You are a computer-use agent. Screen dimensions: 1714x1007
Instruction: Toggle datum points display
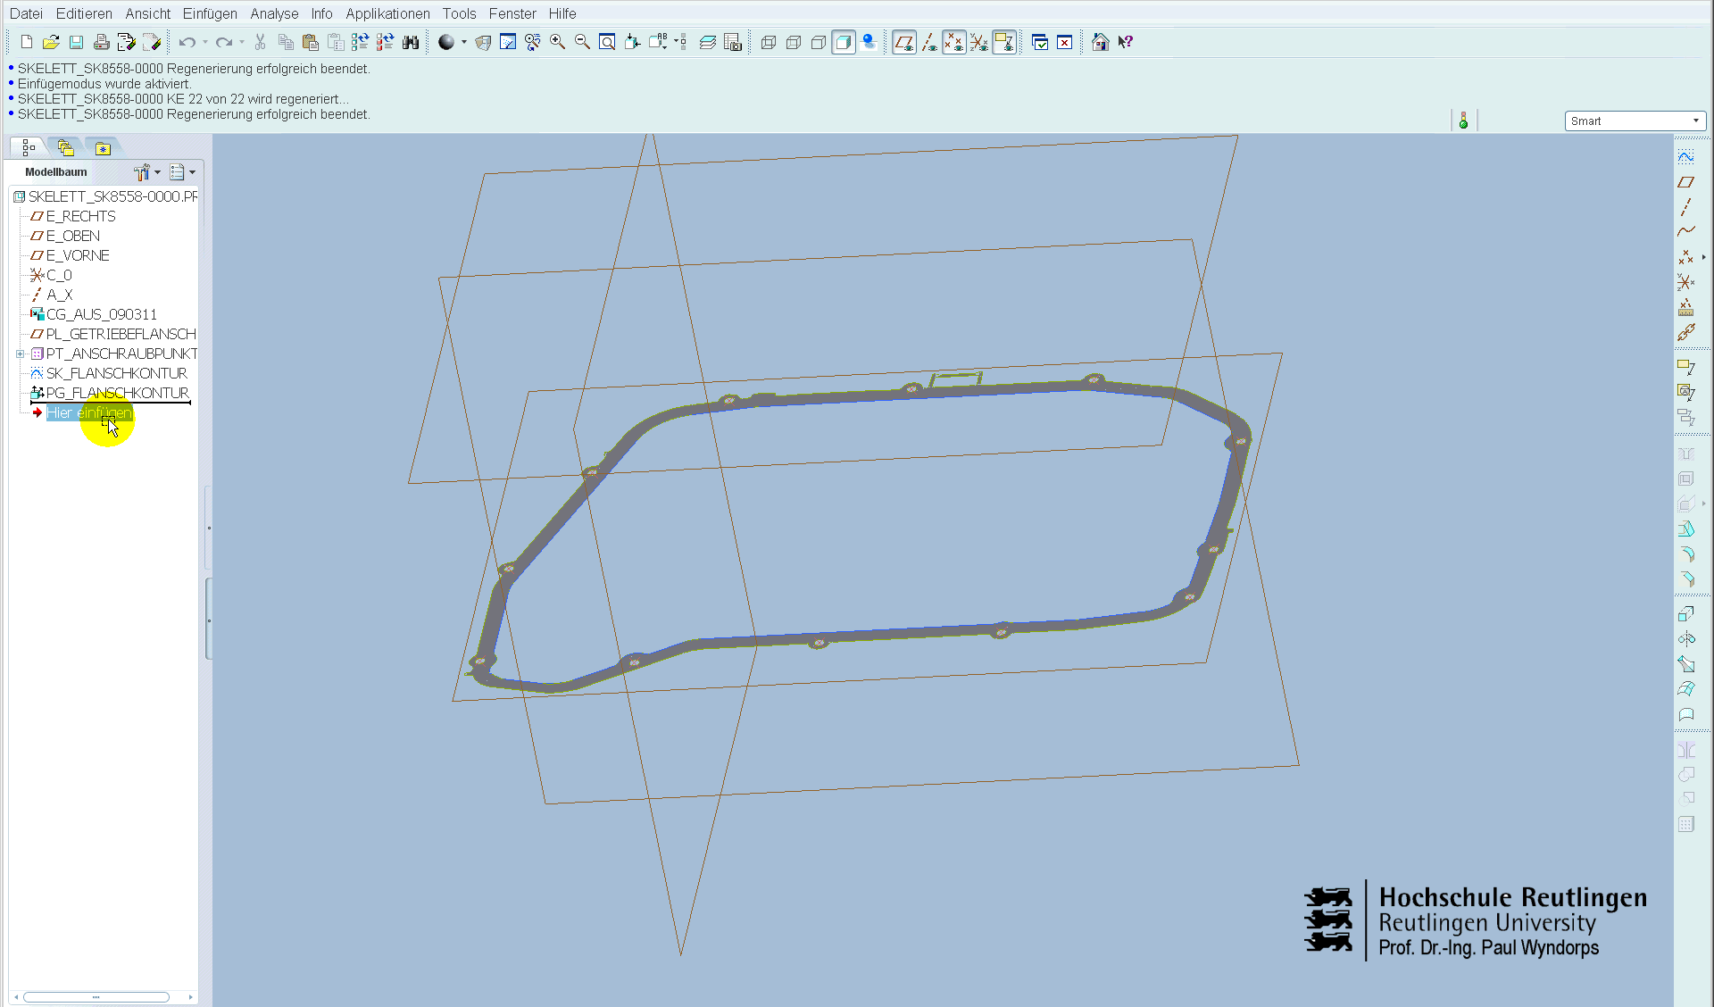954,42
